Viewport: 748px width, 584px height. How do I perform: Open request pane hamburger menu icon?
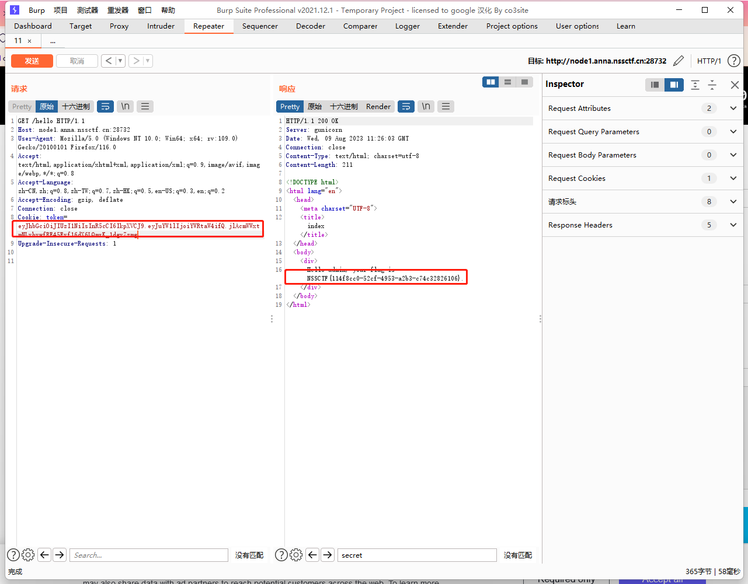click(145, 107)
